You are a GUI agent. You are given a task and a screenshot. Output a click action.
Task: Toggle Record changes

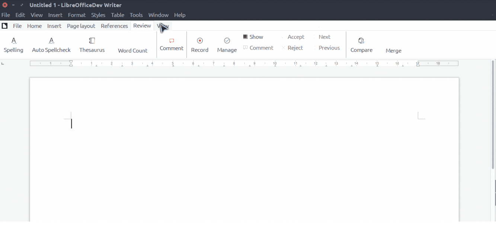click(200, 45)
